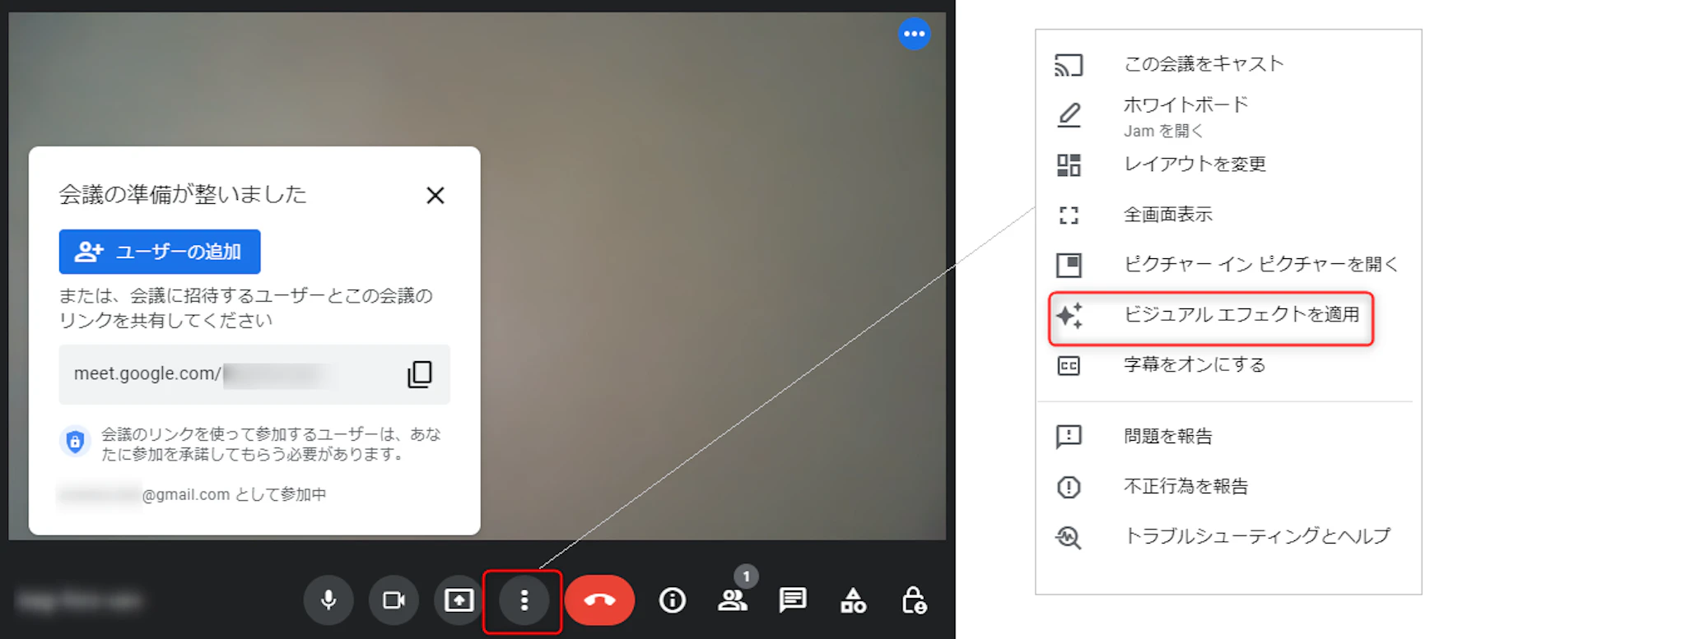
Task: Show the participants list
Action: point(732,600)
